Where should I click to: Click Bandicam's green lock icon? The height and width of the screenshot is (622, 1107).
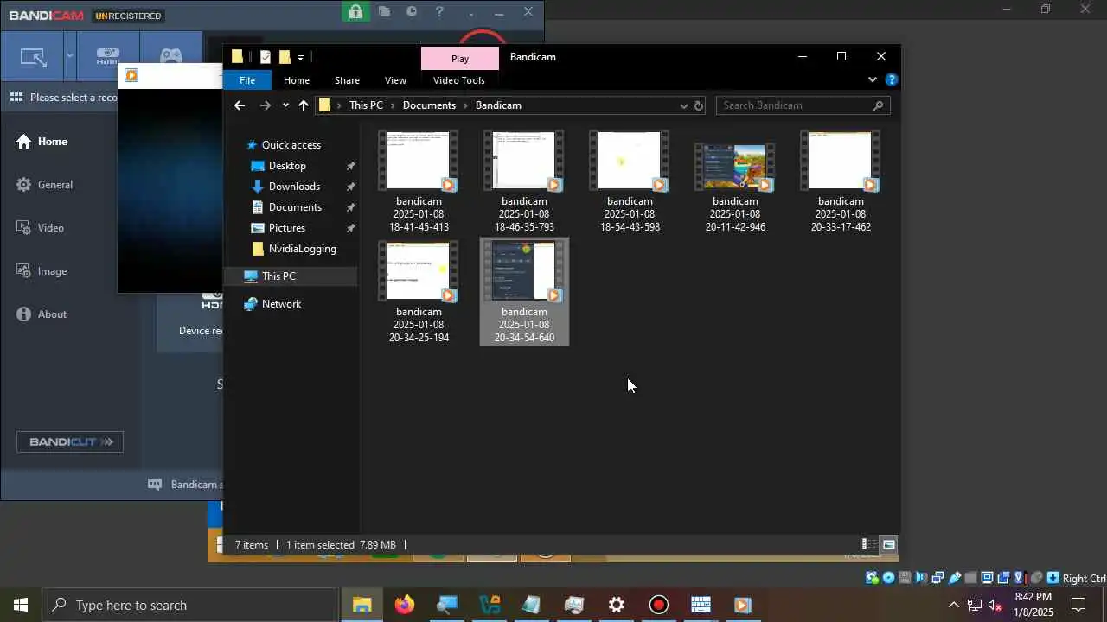pyautogui.click(x=355, y=11)
